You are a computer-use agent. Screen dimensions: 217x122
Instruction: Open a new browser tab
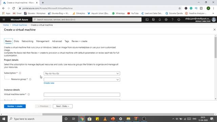[43, 3]
